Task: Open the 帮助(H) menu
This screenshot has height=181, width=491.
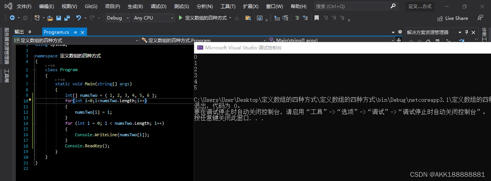Action: point(298,7)
